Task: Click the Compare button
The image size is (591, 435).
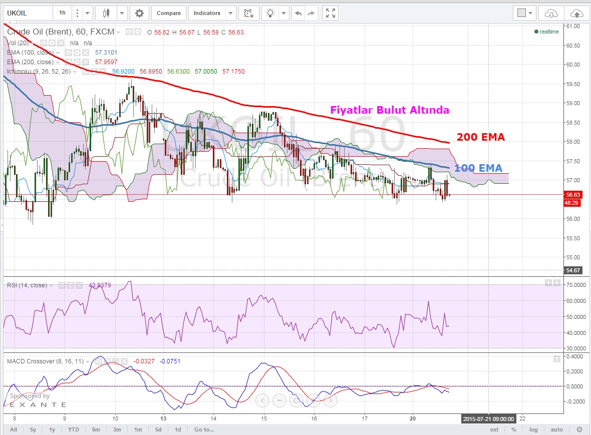Action: (169, 13)
